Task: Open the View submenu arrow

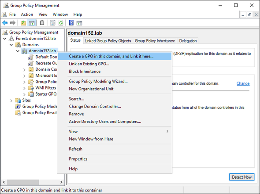Action: click(x=167, y=131)
